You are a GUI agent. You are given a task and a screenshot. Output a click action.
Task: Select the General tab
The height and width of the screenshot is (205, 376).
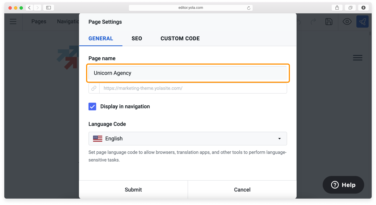click(101, 38)
